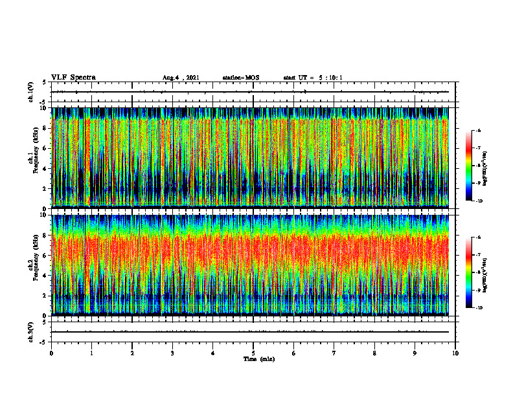The height and width of the screenshot is (396, 513).
Task: Click time-axis tick label '5' minutes
Action: click(x=253, y=353)
